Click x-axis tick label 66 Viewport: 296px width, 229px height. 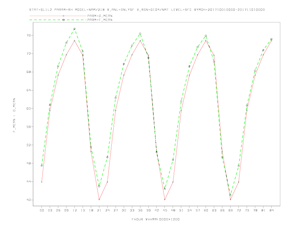222,210
